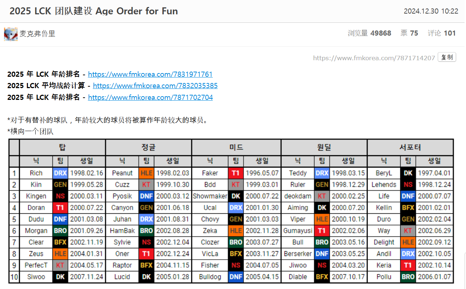Click the view count 49868

pos(381,33)
